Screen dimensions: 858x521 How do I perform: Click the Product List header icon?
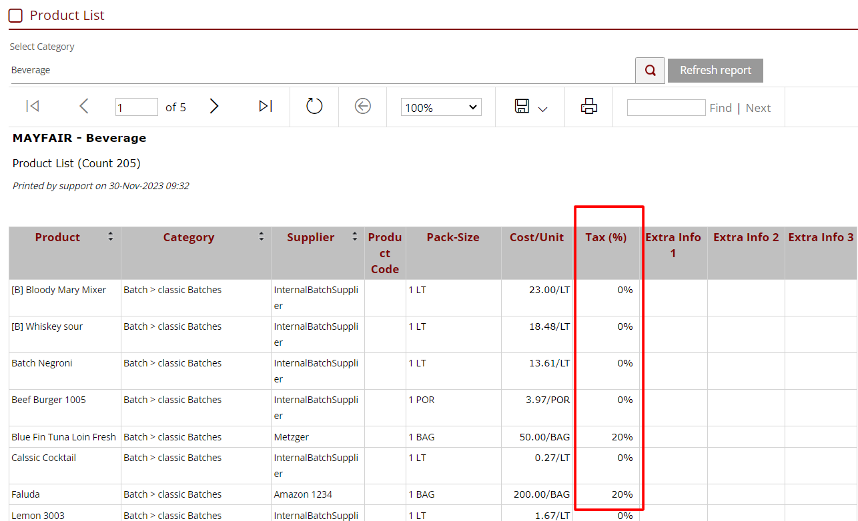pos(15,16)
